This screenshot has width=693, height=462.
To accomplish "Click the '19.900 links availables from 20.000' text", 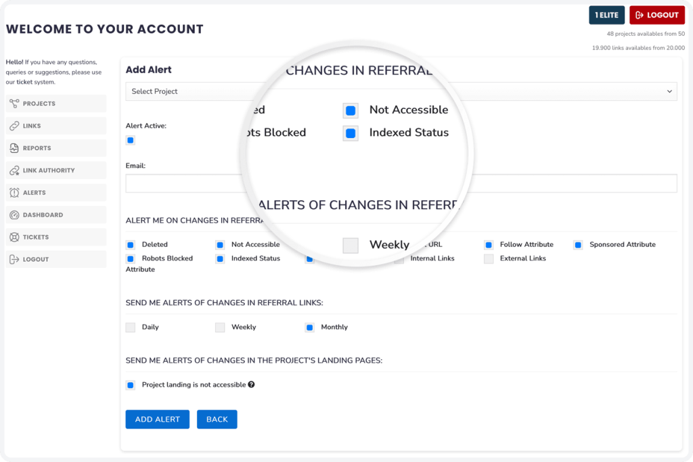I will (x=639, y=48).
